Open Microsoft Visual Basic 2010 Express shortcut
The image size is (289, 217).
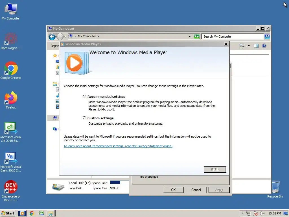pos(11,162)
